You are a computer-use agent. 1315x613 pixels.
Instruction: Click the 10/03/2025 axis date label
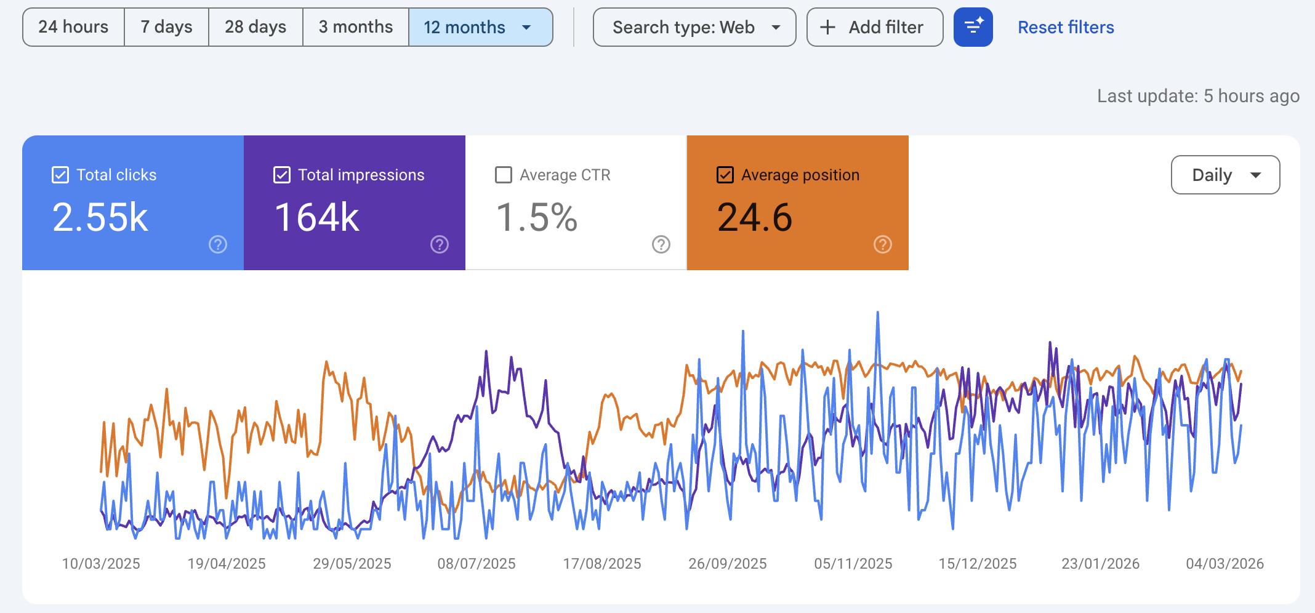(101, 563)
